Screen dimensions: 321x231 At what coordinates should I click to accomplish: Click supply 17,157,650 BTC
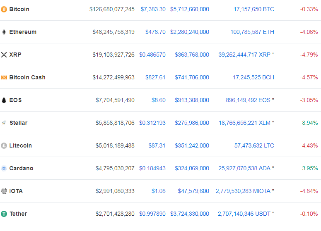(x=253, y=9)
